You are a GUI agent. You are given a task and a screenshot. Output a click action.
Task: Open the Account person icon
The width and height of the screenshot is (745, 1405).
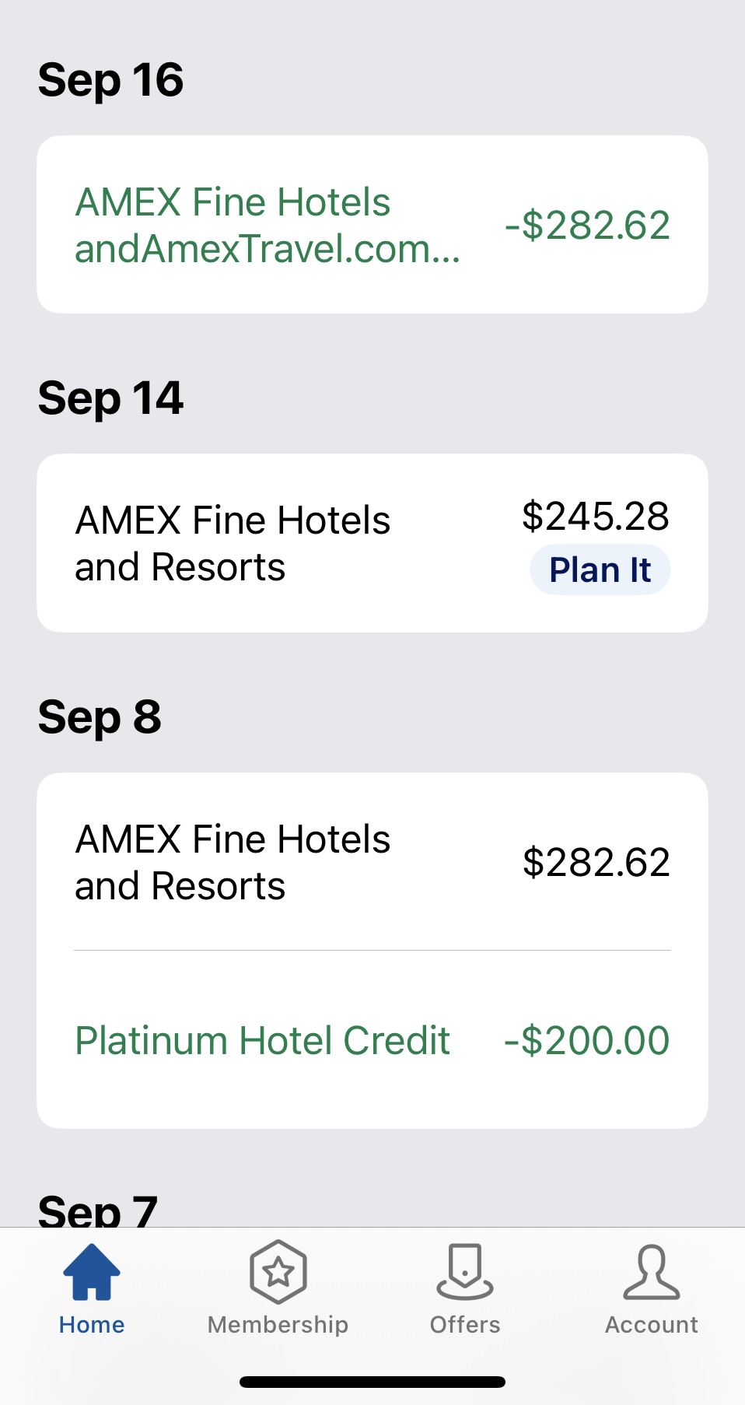coord(652,1272)
